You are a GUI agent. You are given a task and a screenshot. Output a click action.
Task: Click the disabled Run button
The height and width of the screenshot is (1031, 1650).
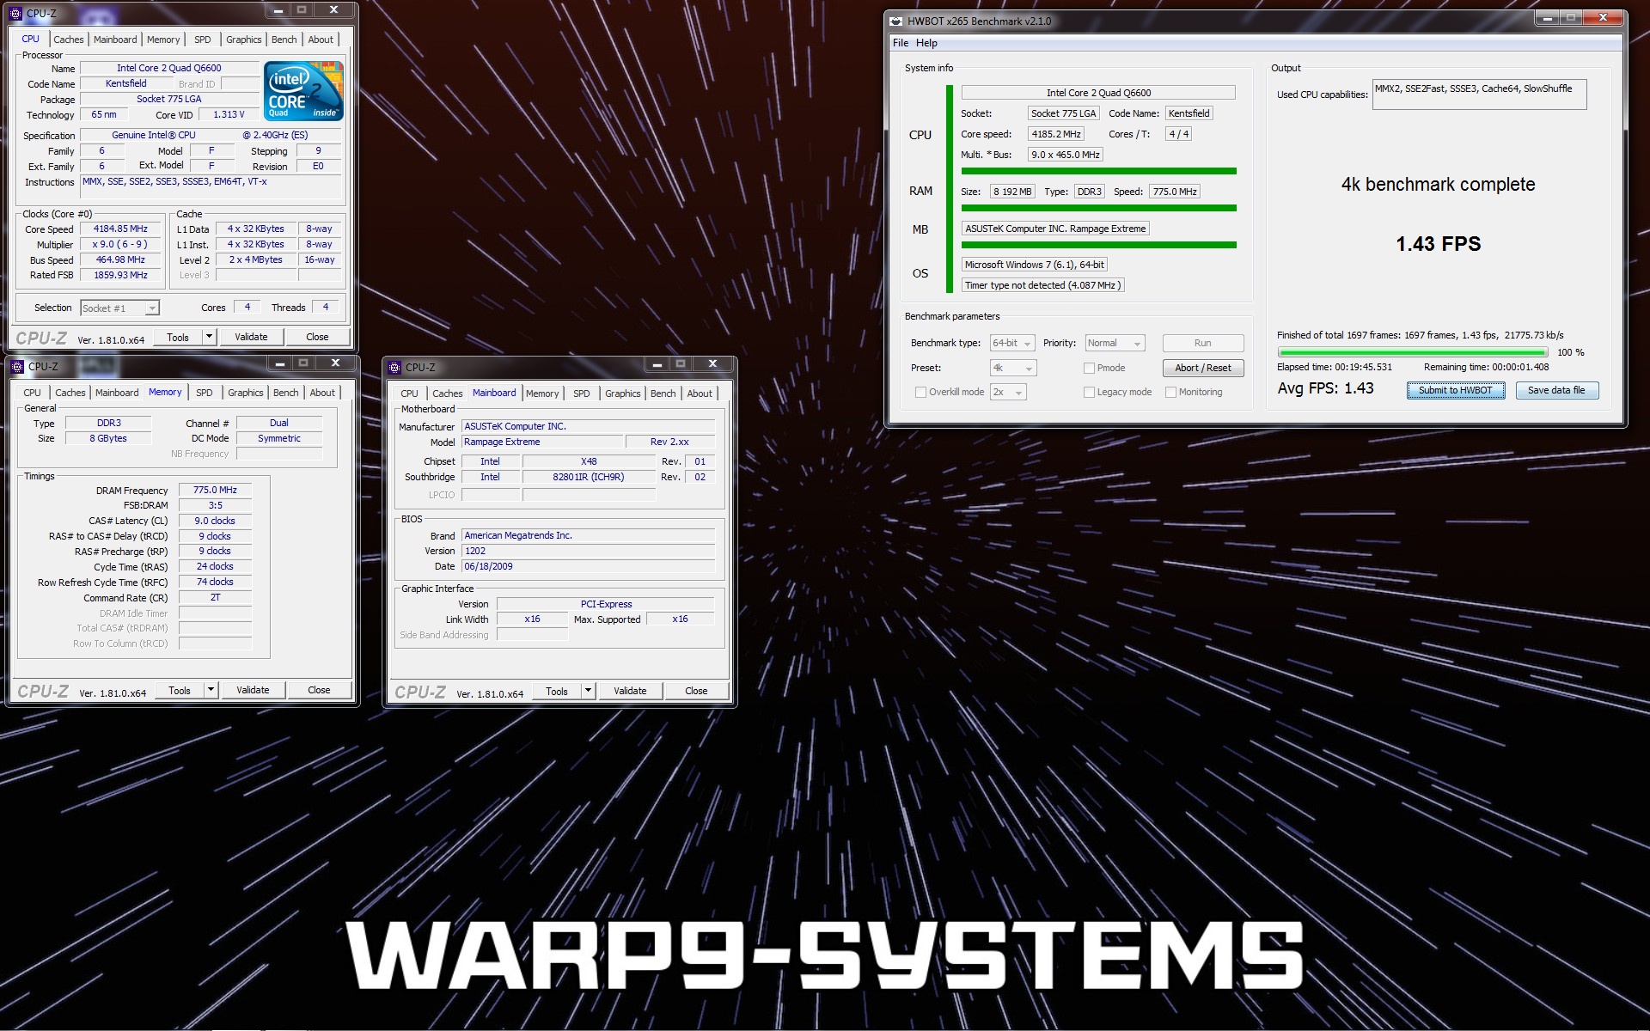coord(1203,344)
